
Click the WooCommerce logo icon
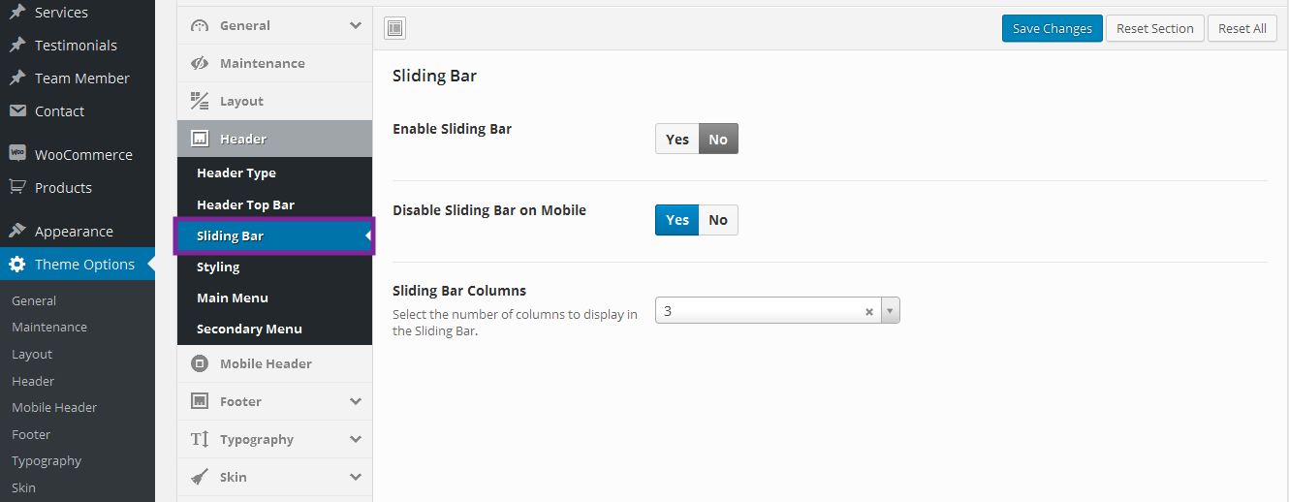(x=17, y=154)
